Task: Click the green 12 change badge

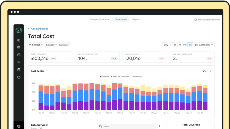Action: (x=114, y=59)
